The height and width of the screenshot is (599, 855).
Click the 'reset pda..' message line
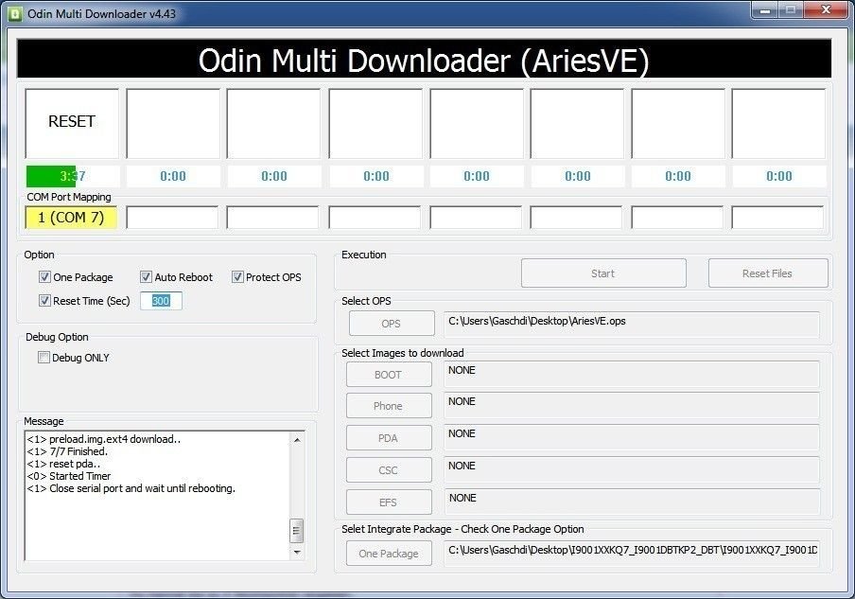tap(63, 464)
